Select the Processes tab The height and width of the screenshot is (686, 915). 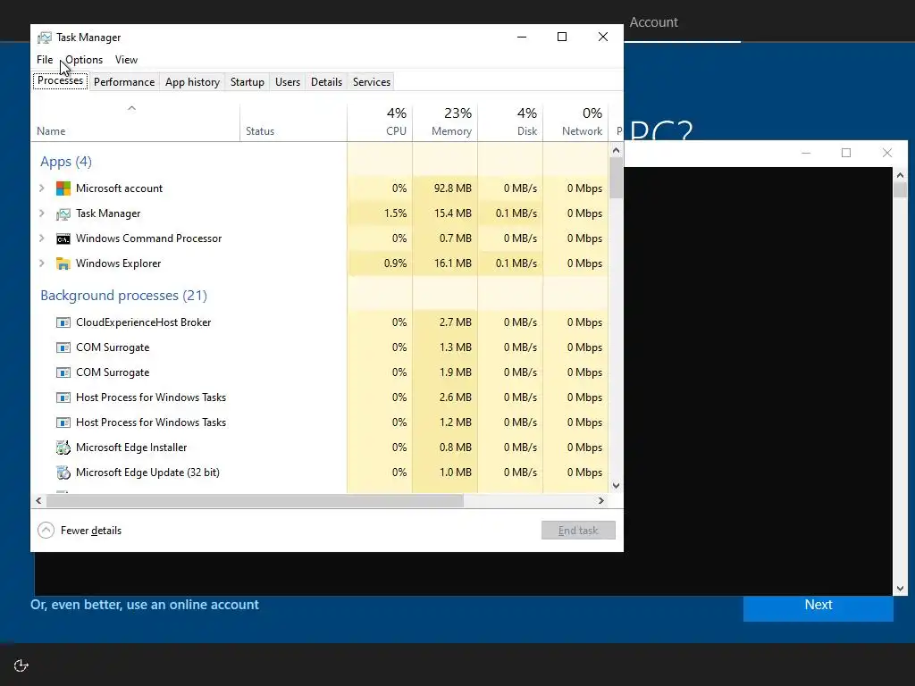click(60, 81)
